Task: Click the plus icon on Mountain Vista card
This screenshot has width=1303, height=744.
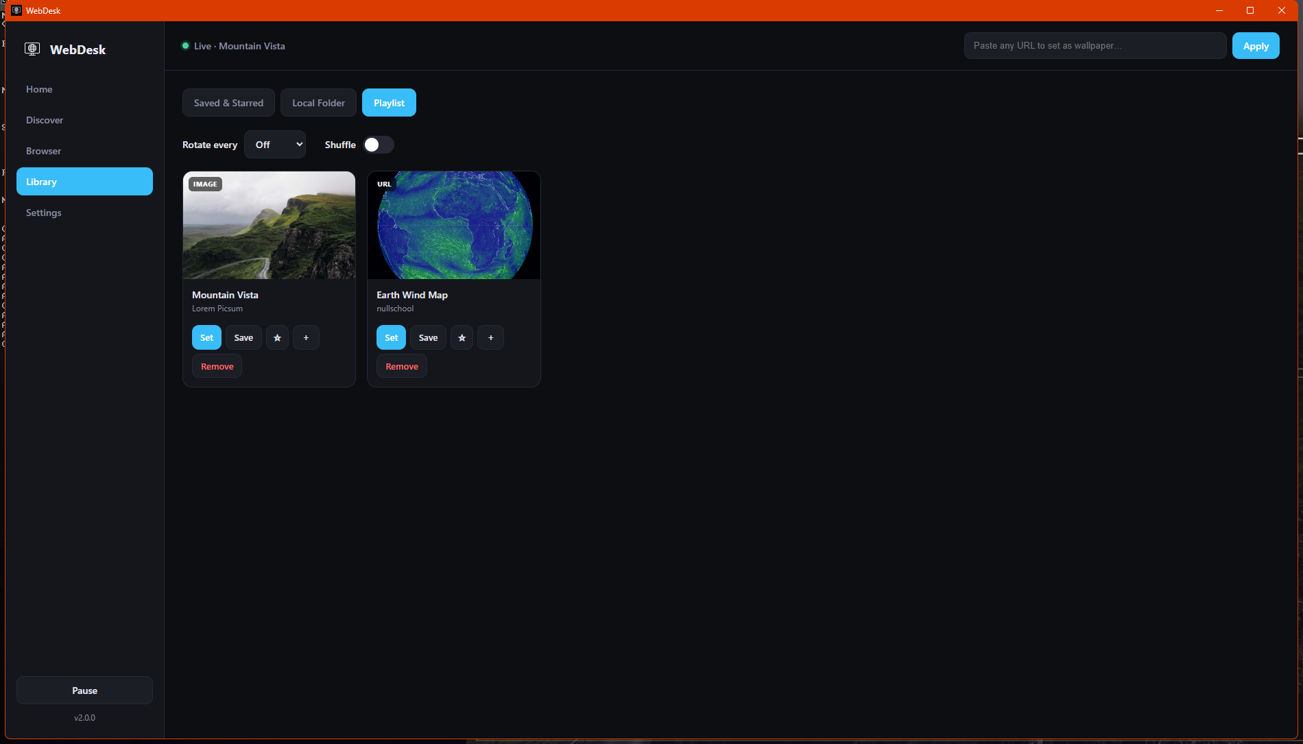Action: (306, 337)
